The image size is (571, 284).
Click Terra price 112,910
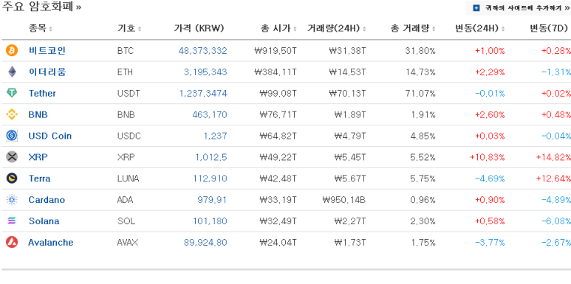coord(210,179)
